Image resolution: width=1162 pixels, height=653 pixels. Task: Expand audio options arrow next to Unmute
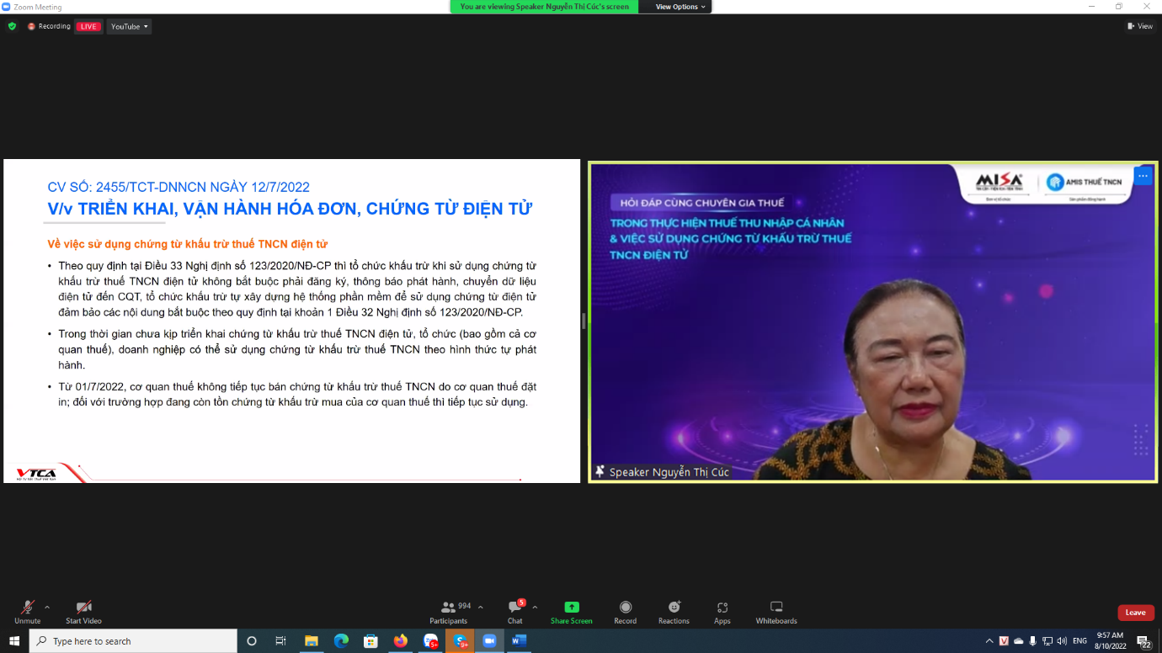pos(47,607)
